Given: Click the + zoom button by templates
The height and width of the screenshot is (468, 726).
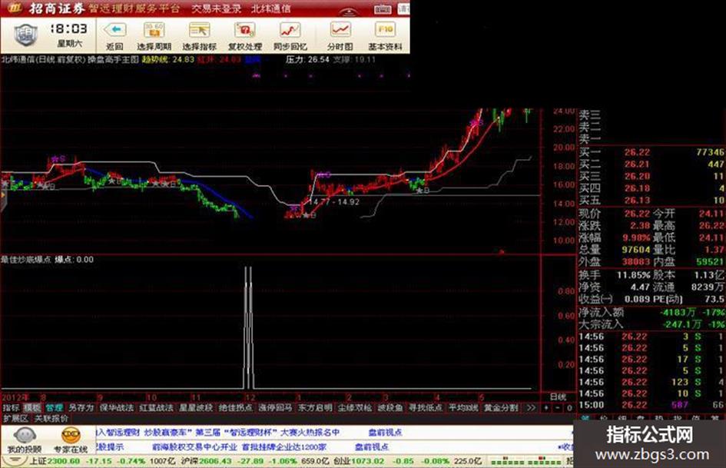Looking at the screenshot, I should (x=546, y=408).
